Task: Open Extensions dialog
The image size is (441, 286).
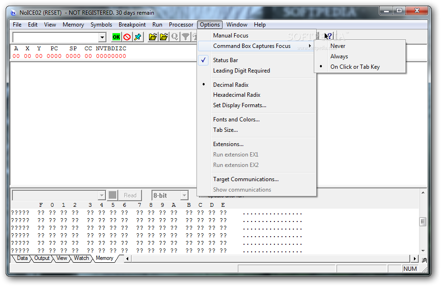Action: point(257,144)
